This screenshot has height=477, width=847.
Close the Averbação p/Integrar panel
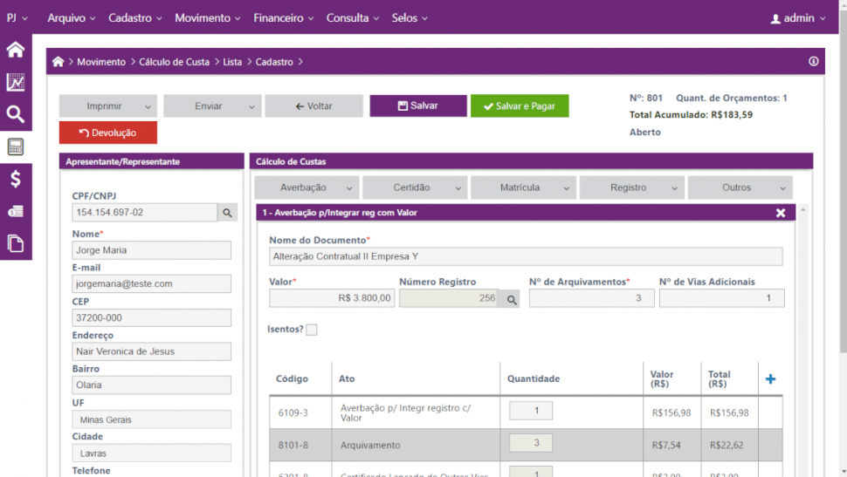point(781,213)
